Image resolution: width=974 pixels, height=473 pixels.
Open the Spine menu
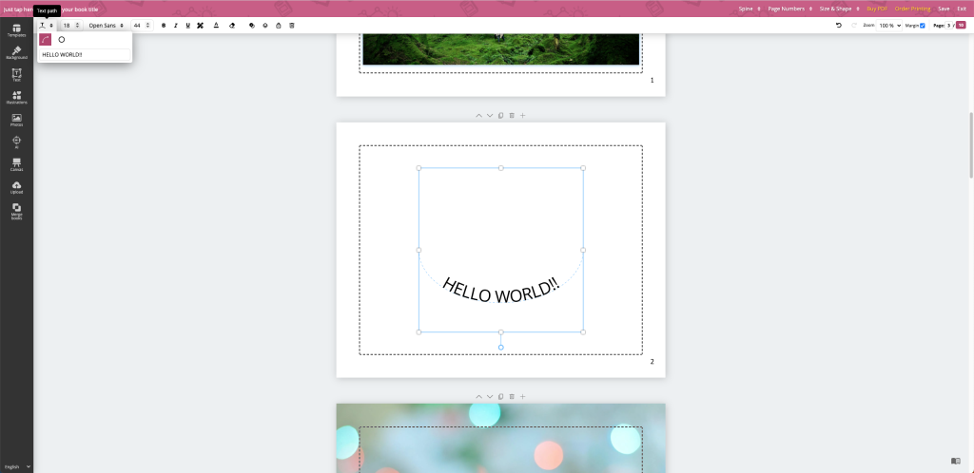tap(750, 9)
